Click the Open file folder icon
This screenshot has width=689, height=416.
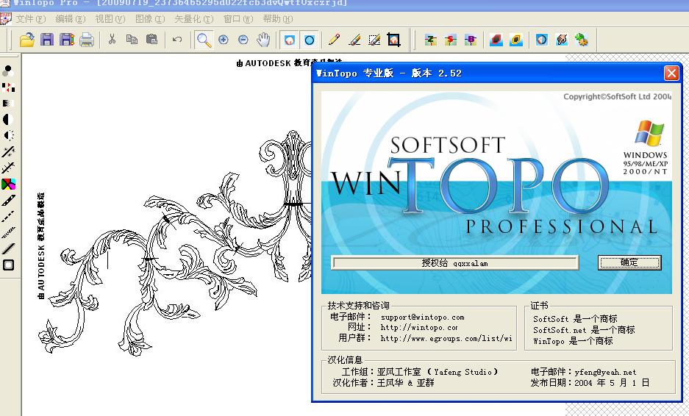pos(26,40)
